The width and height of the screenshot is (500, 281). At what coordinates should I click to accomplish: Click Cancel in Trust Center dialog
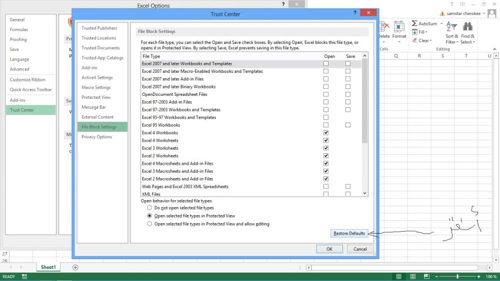[360, 249]
